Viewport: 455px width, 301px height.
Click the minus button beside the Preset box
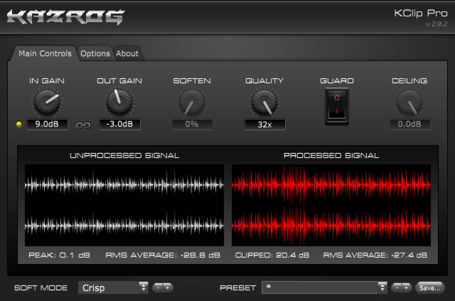(397, 288)
